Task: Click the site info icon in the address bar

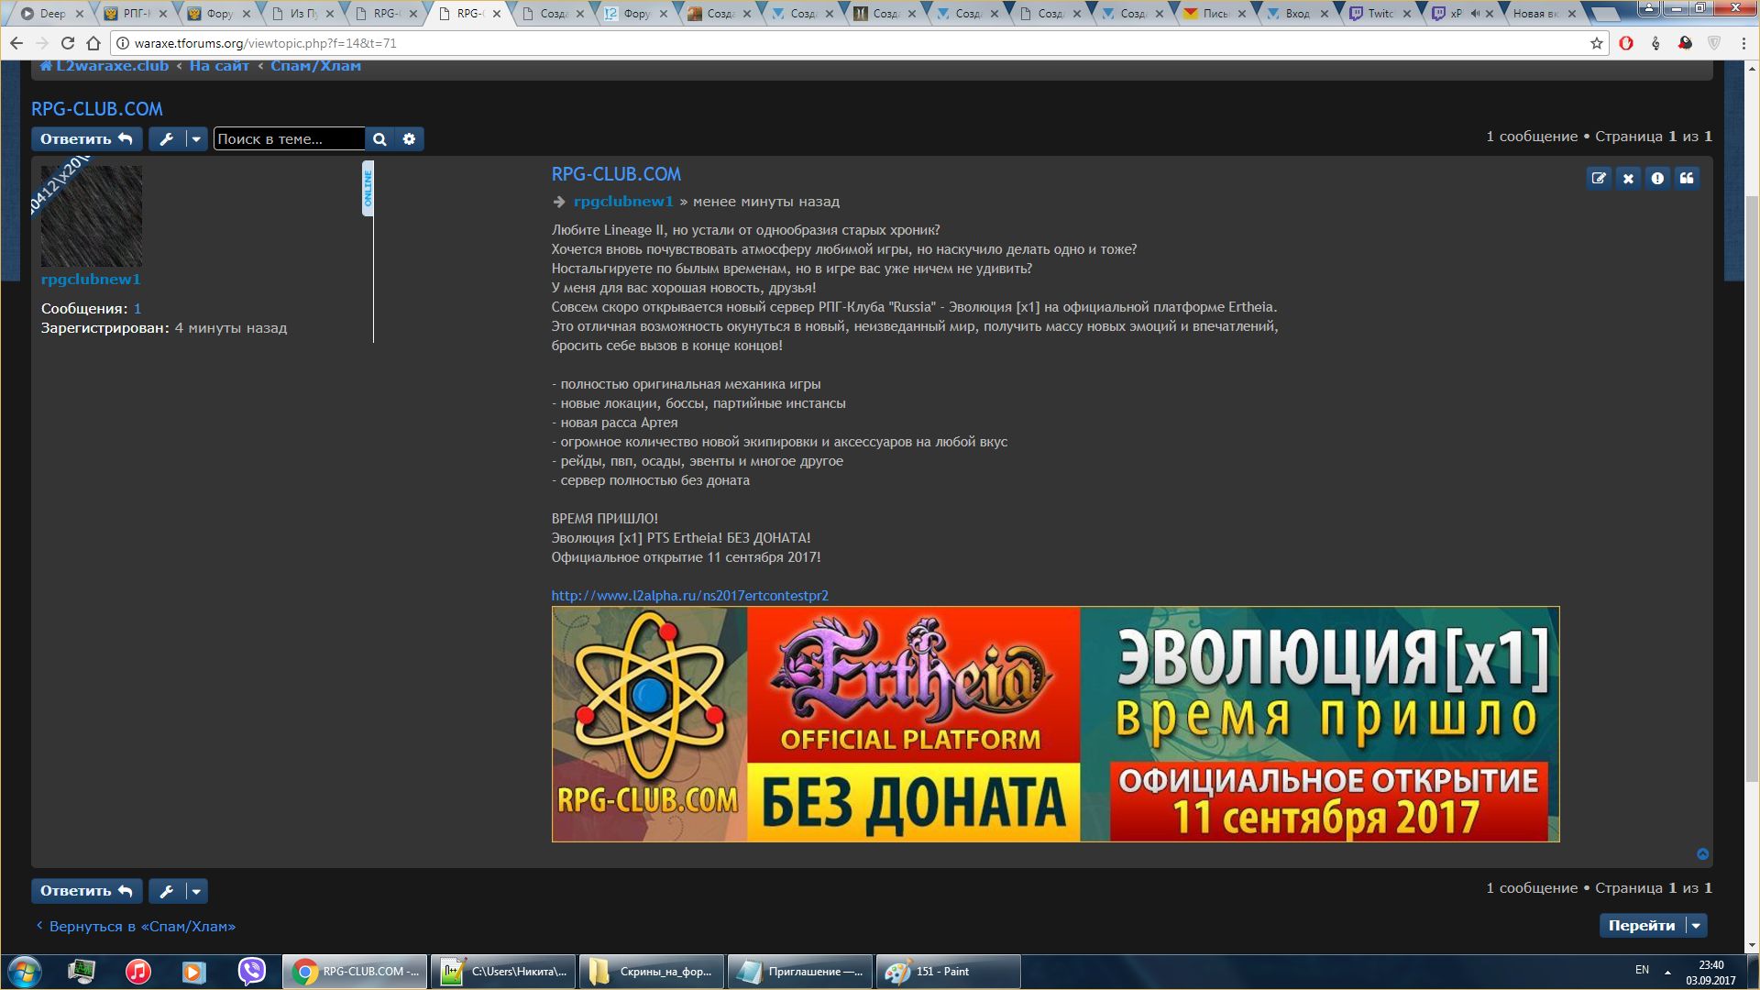Action: (x=123, y=43)
